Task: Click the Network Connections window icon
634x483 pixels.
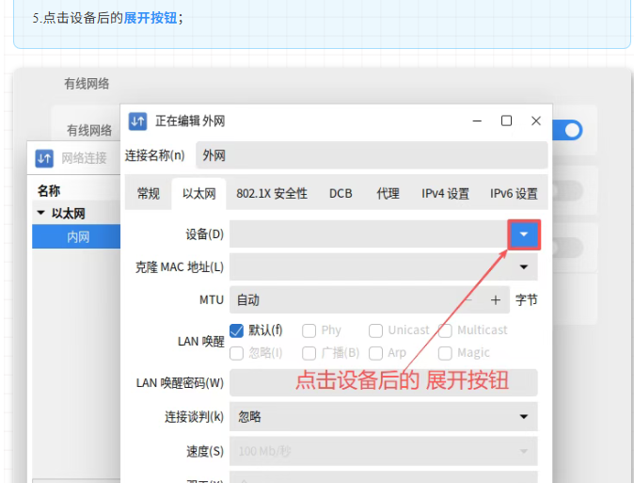Action: pyautogui.click(x=44, y=158)
